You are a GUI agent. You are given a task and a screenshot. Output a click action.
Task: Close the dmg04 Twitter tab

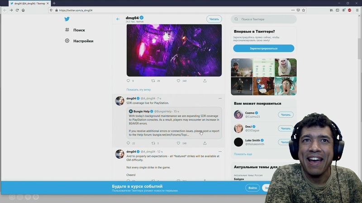tap(48, 4)
